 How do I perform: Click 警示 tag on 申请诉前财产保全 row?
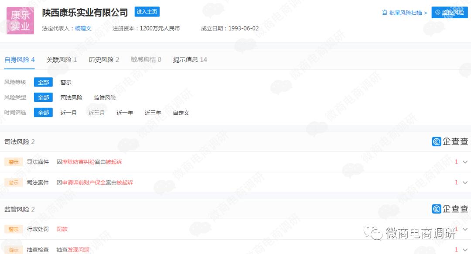coord(14,182)
